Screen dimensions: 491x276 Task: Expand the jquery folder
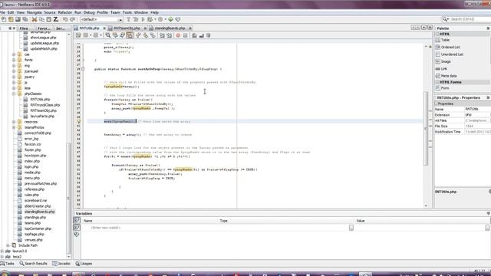[14, 77]
